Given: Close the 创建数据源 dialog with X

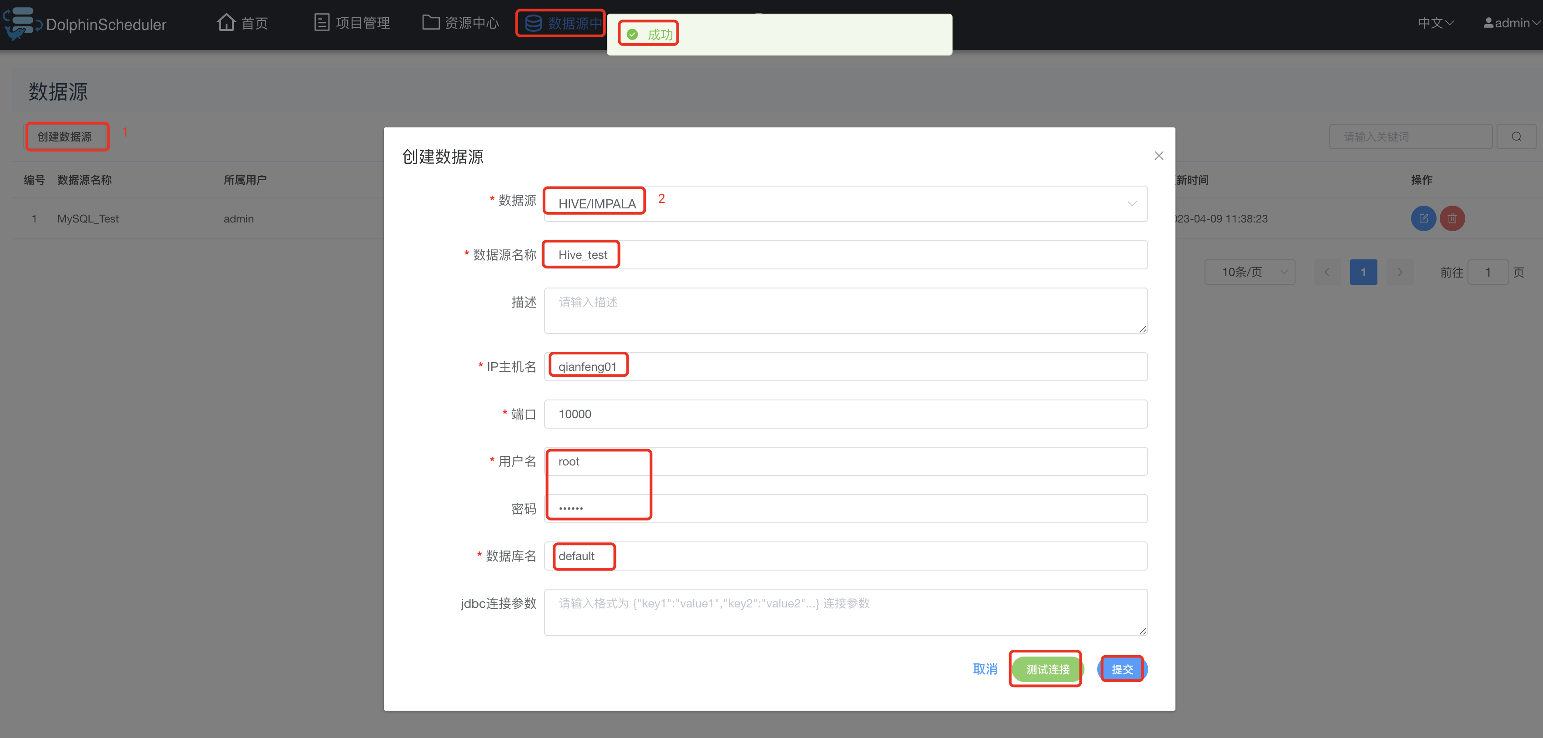Looking at the screenshot, I should pyautogui.click(x=1159, y=156).
